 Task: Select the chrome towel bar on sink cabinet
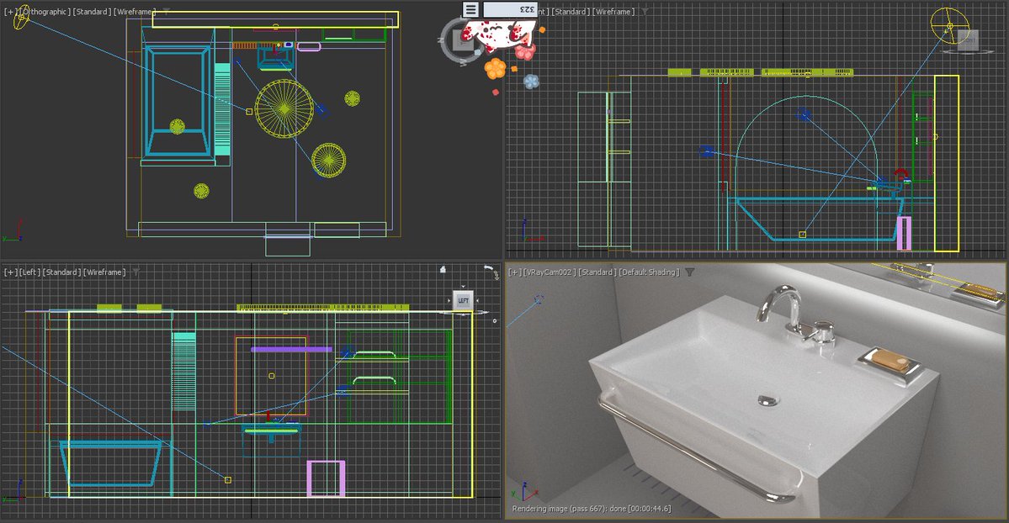tap(695, 451)
